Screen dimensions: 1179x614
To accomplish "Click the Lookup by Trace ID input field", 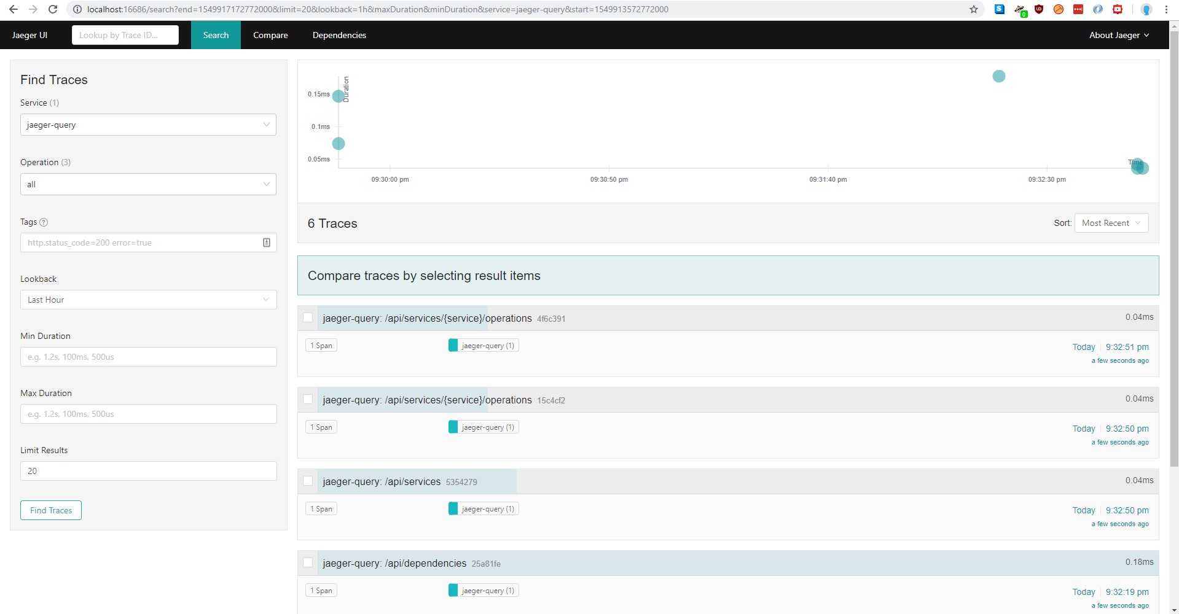I will tap(125, 35).
